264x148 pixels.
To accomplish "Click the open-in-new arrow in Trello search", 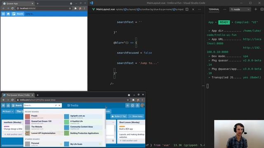I will pyautogui.click(x=56, y=105).
